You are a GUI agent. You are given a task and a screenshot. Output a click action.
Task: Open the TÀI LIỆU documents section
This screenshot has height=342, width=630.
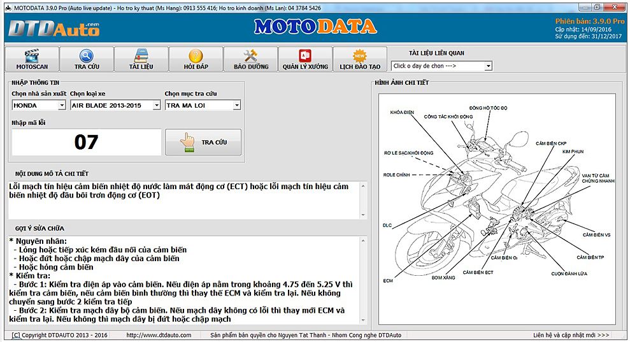point(141,59)
